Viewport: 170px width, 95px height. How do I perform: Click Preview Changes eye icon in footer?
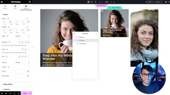19,93
